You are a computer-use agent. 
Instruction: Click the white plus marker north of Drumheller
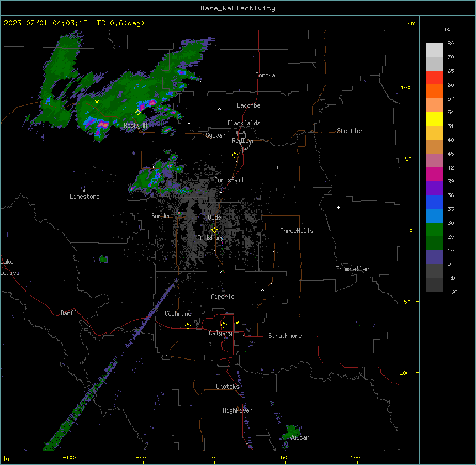338,207
